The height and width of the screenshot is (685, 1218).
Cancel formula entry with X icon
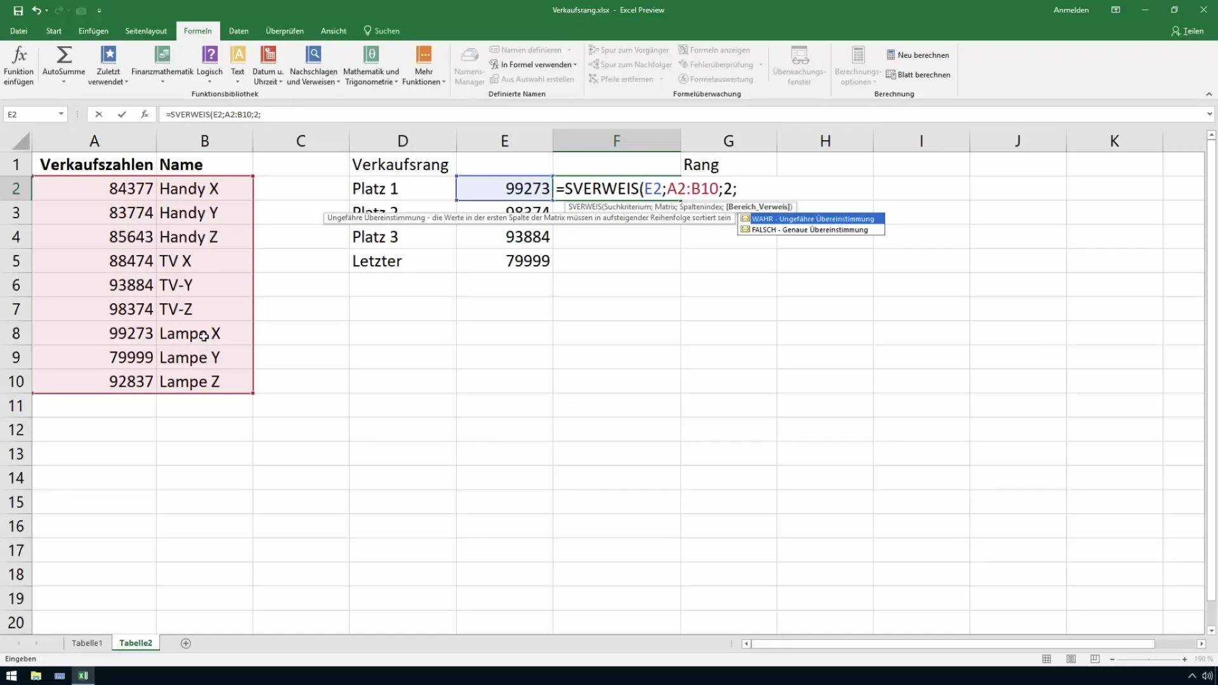tap(98, 114)
